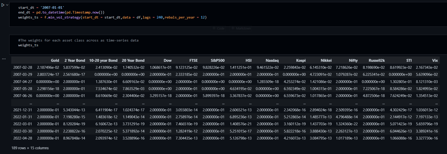This screenshot has width=447, height=154.
Task: Select the 2 Year Bond column header
Action: pyautogui.click(x=75, y=60)
